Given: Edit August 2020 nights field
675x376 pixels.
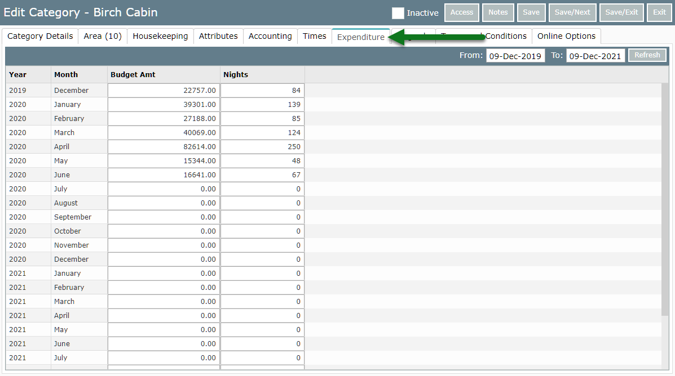Looking at the screenshot, I should 262,203.
